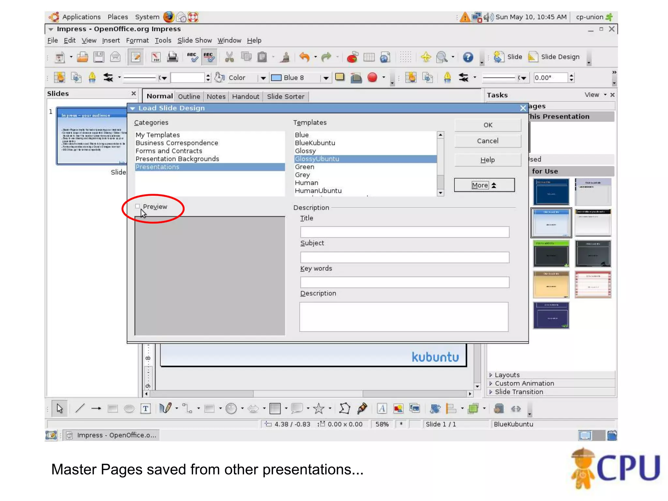Click the horizontal scrollbar under the slide

point(308,394)
